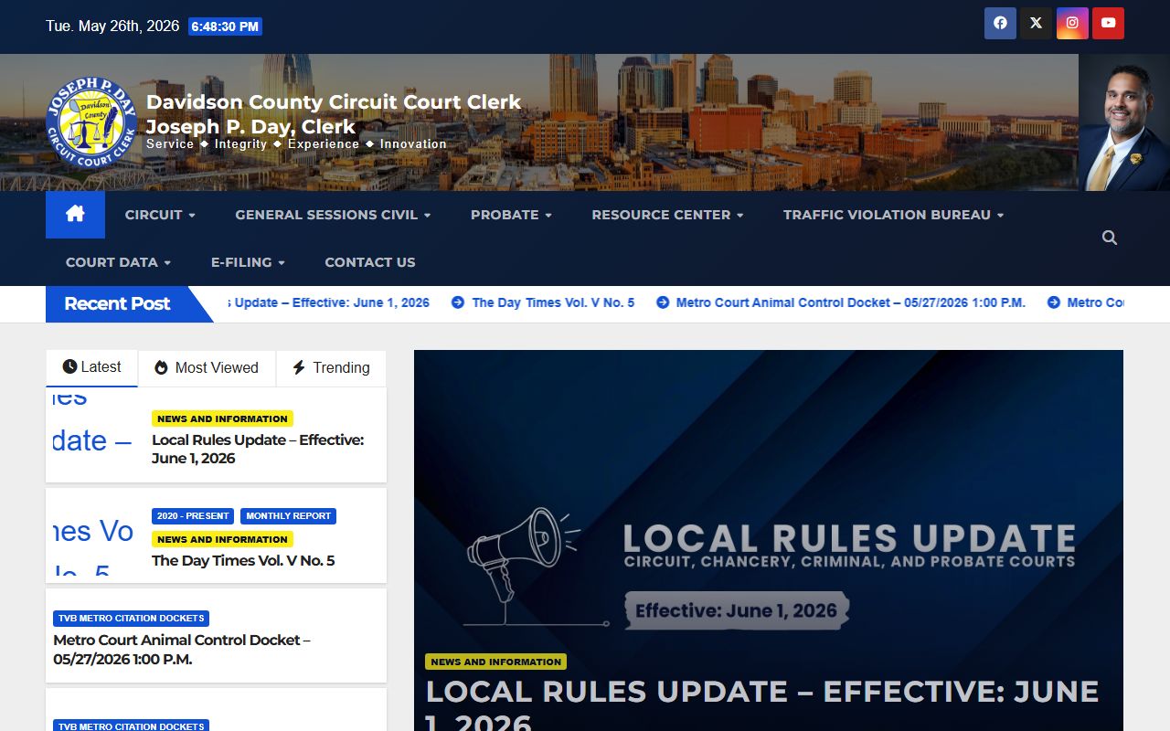Open featured headline Local Rules Update – Effective June
1170x731 pixels.
[x=762, y=705]
